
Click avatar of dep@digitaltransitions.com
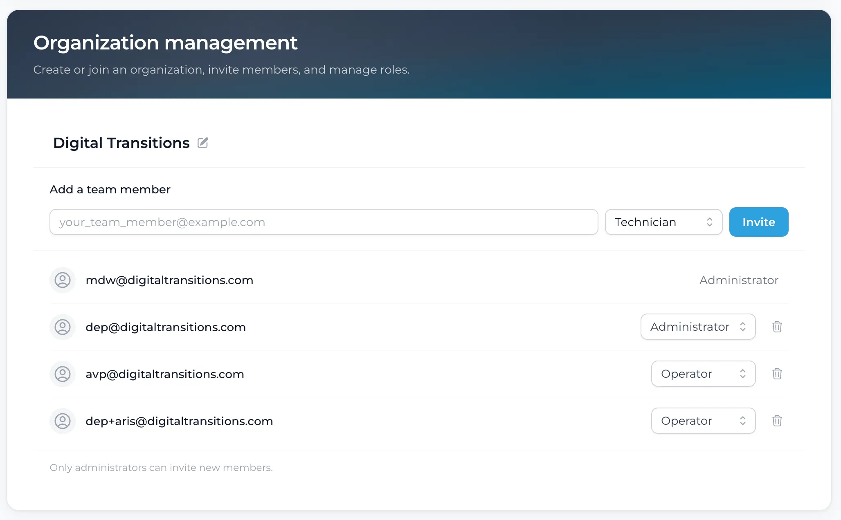[x=63, y=327]
